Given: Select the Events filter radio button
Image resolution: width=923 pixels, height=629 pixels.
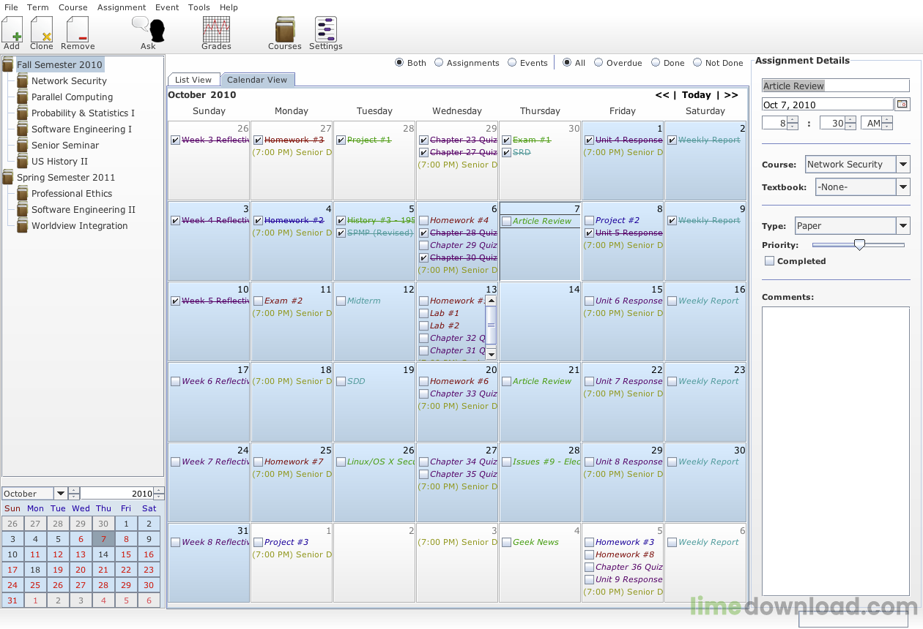Looking at the screenshot, I should 512,63.
